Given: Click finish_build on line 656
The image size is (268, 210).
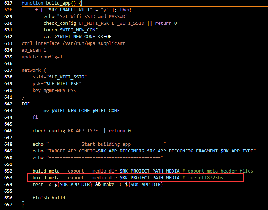Looking at the screenshot, I should 49,198.
